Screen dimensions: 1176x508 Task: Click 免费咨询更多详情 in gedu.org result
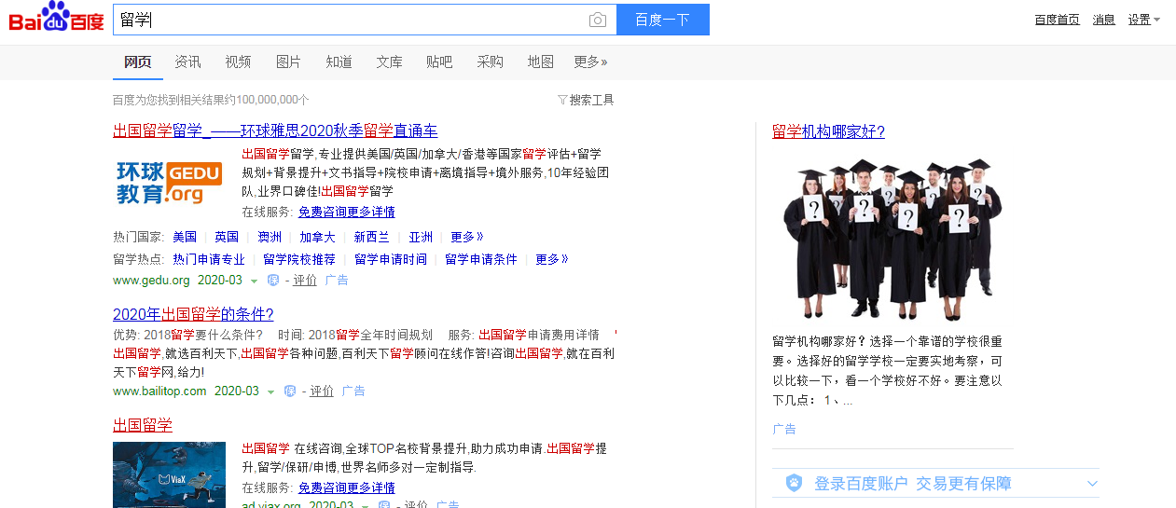346,212
